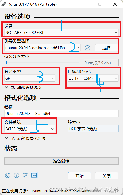123x195 pixels.
Task: Click the persistent partition size value field
Action: tap(101, 63)
